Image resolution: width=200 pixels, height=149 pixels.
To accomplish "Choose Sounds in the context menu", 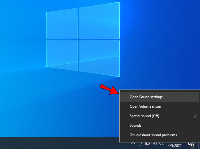I will tap(160, 126).
